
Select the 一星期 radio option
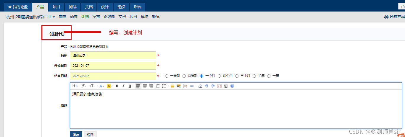point(167,76)
